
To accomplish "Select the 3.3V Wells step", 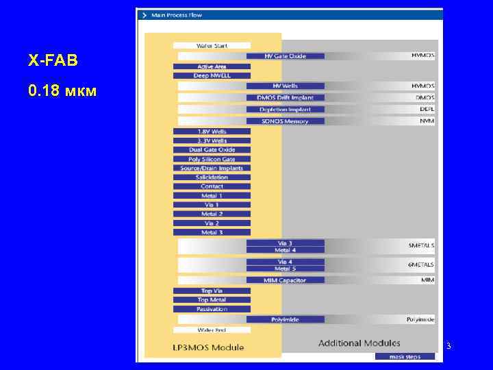I will 212,140.
